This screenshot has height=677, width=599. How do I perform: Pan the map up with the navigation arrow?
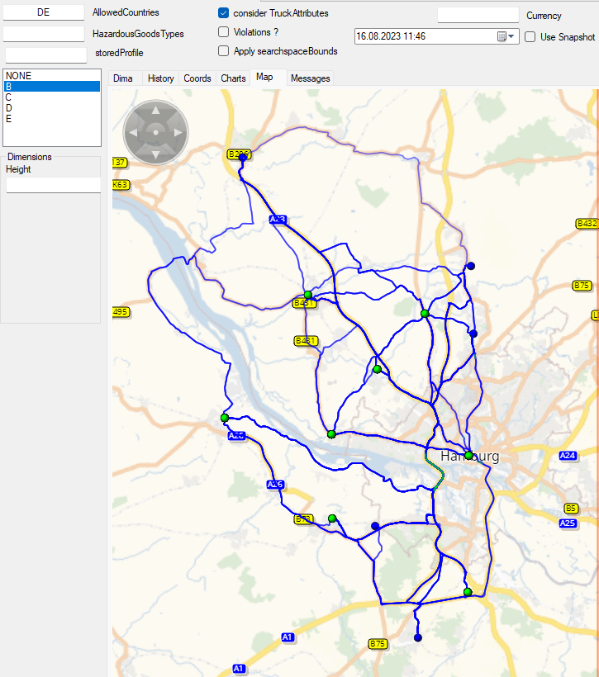[x=155, y=111]
